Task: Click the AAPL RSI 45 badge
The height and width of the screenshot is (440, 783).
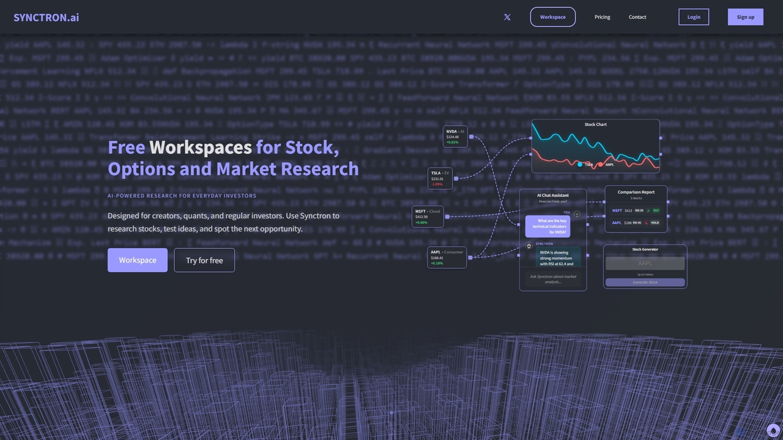Action: tap(637, 222)
